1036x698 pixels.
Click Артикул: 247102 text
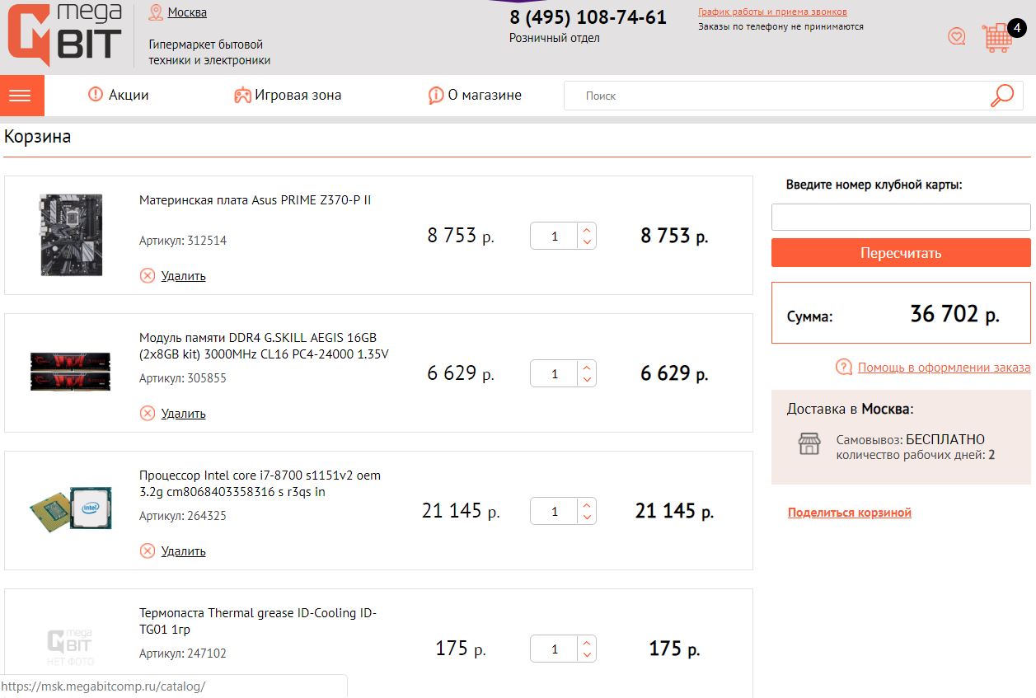183,653
